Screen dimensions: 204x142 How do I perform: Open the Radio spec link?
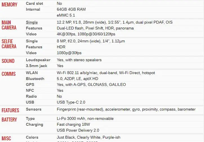(x=31, y=96)
